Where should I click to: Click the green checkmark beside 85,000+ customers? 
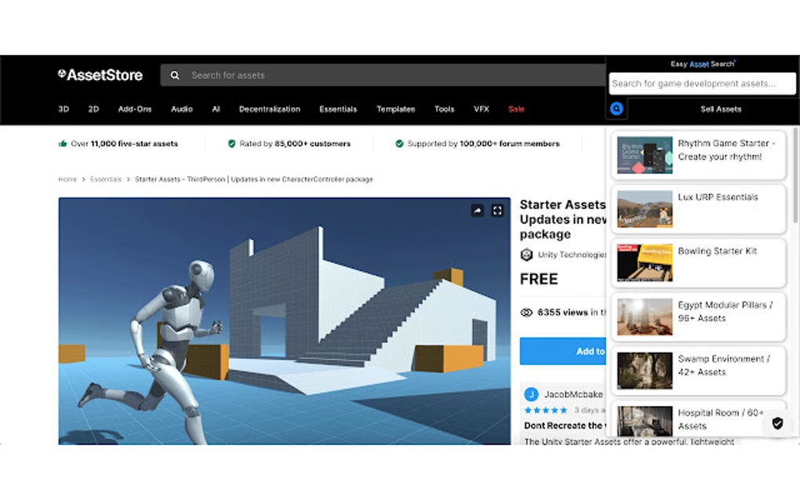click(232, 143)
